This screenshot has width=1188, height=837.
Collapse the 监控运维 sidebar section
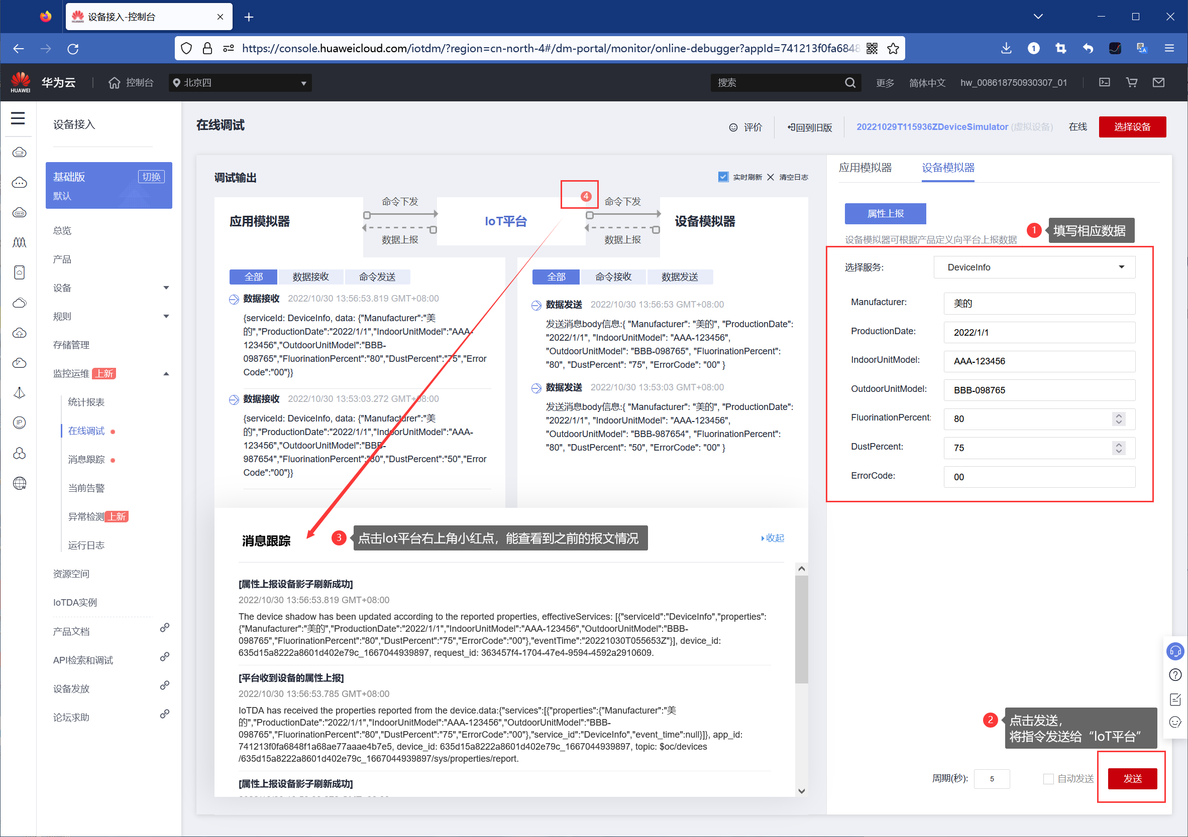(x=166, y=374)
